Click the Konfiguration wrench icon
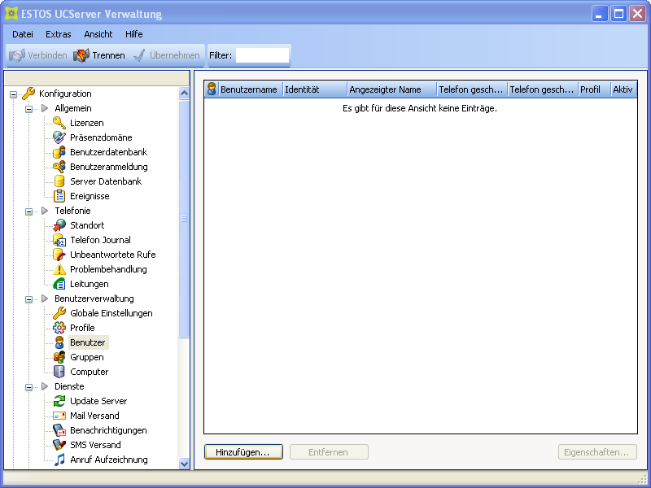This screenshot has height=488, width=651. coord(28,94)
